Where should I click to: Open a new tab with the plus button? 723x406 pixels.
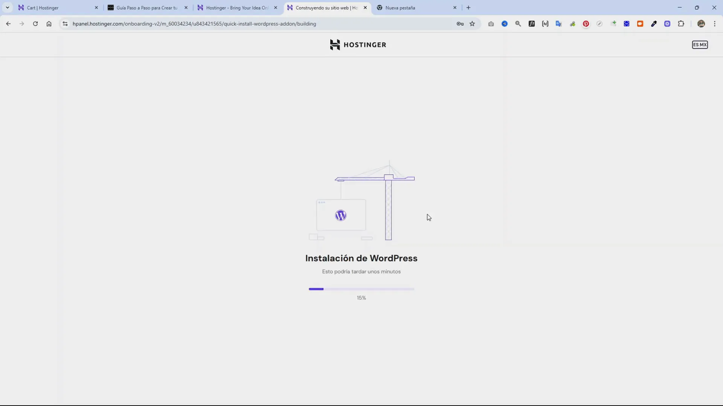tap(468, 7)
